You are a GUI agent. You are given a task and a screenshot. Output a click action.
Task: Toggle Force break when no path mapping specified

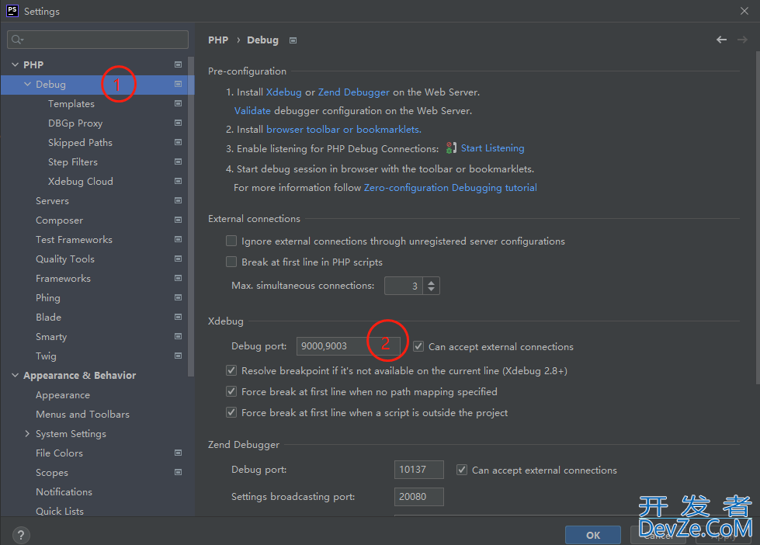coord(231,391)
